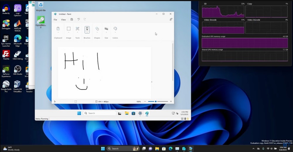Click the FileZilla desktop icon
Image resolution: width=293 pixels, height=152 pixels.
[6, 54]
